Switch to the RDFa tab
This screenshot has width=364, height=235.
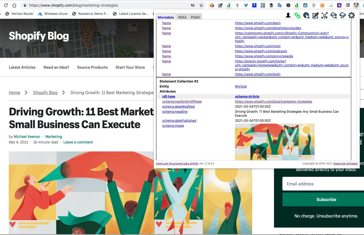pos(182,17)
